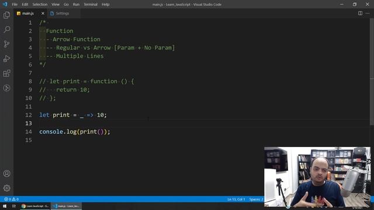Open the File menu

[15, 4]
